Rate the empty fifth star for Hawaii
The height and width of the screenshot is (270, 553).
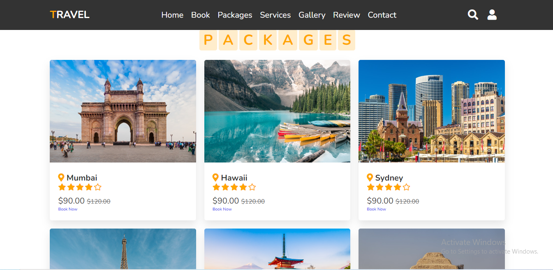(x=252, y=187)
